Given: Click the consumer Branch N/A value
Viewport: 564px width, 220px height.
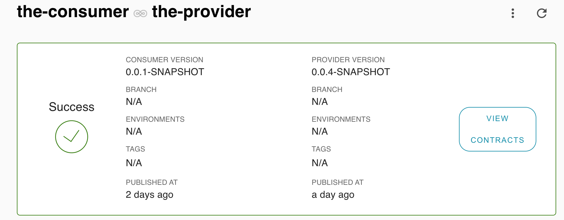Looking at the screenshot, I should point(134,102).
